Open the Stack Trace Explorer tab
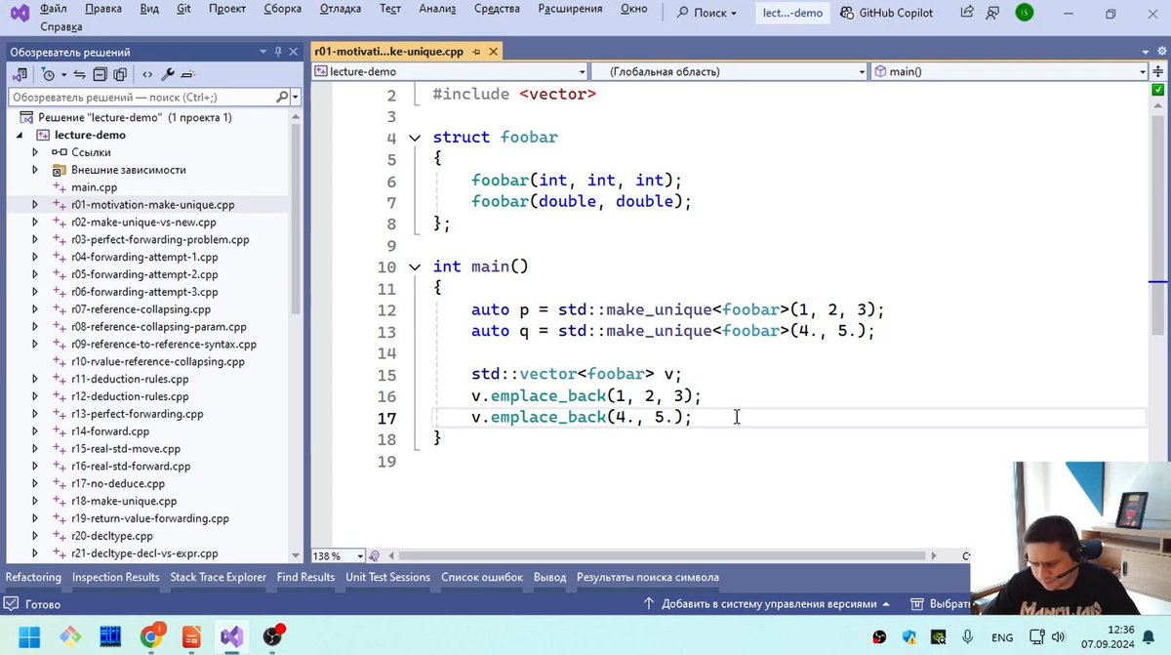 tap(219, 577)
